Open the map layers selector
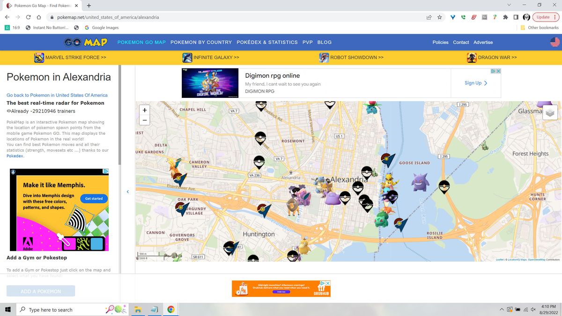 (x=549, y=112)
